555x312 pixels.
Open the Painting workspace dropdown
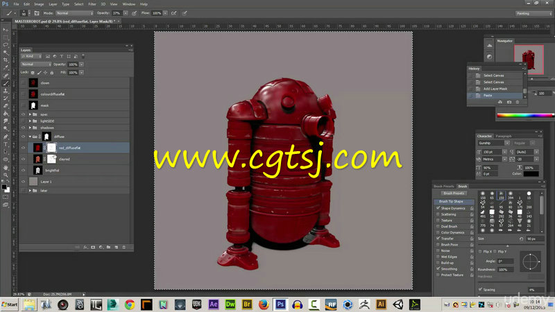[533, 13]
